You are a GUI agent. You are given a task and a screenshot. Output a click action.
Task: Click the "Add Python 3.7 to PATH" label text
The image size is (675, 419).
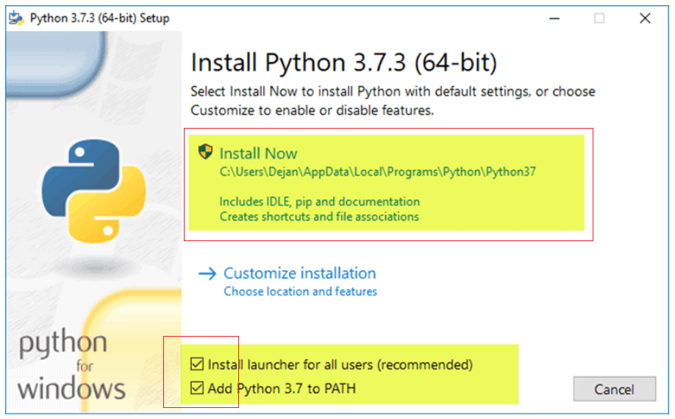(282, 387)
